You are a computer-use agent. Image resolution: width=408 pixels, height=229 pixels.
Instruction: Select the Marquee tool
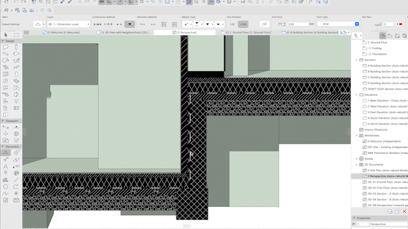point(17,35)
